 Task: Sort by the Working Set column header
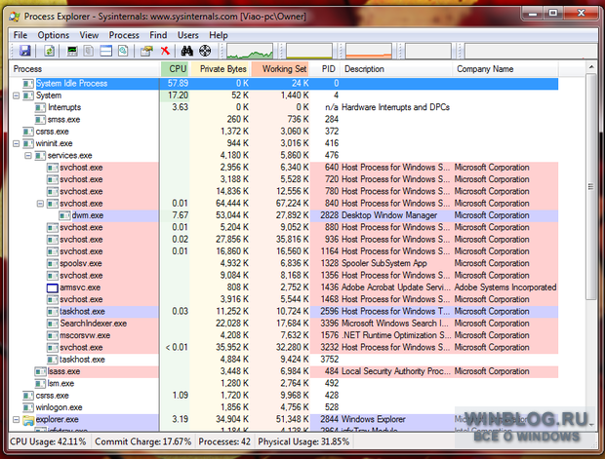280,69
